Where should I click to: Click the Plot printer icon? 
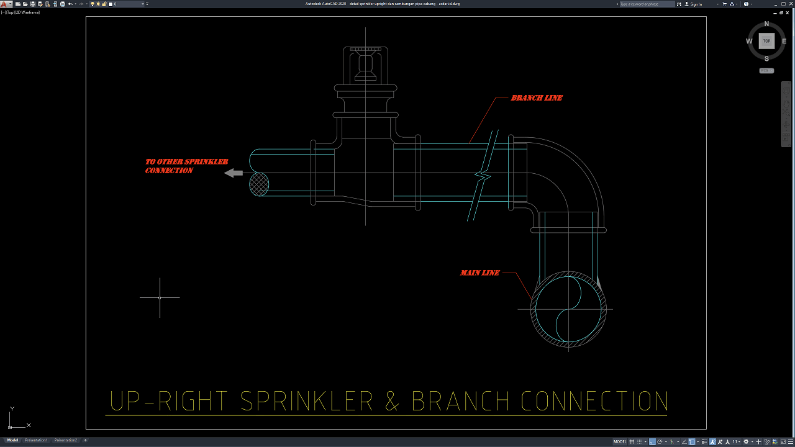(63, 4)
